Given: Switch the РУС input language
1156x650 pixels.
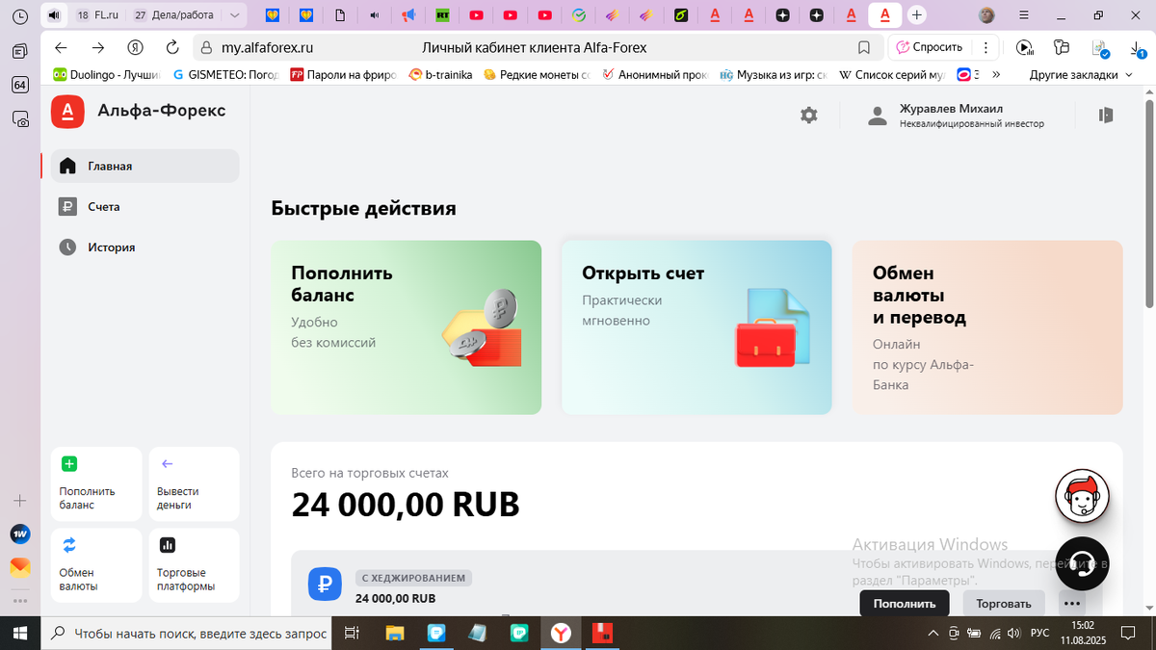Looking at the screenshot, I should tap(1039, 633).
